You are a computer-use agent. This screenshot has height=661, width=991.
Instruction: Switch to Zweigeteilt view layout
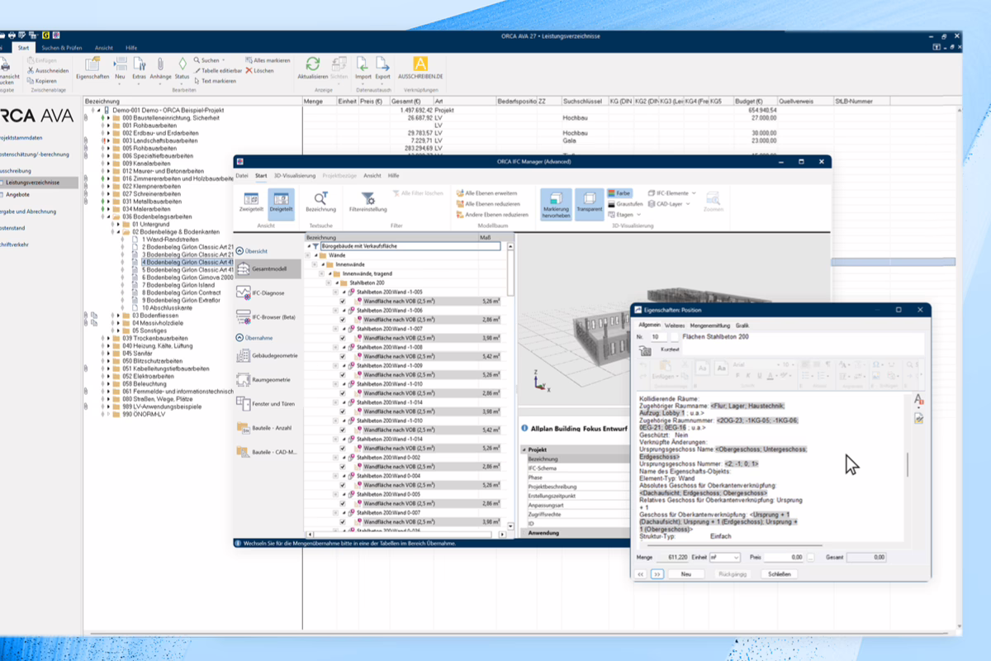coord(251,202)
